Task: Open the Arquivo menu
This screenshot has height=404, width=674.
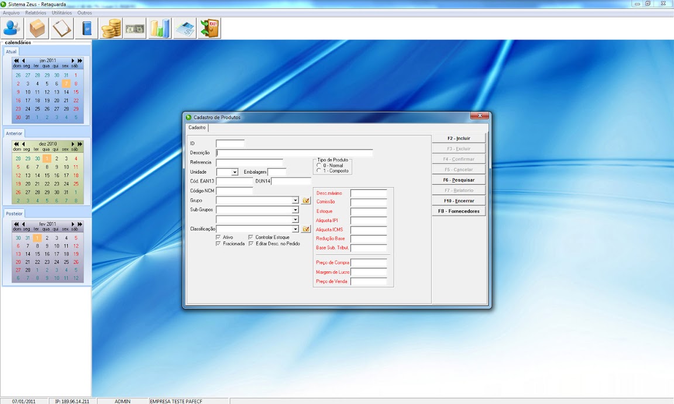Action: pos(11,13)
